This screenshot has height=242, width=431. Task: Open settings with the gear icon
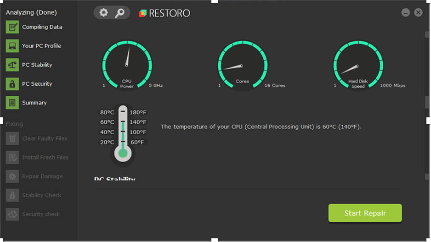104,13
